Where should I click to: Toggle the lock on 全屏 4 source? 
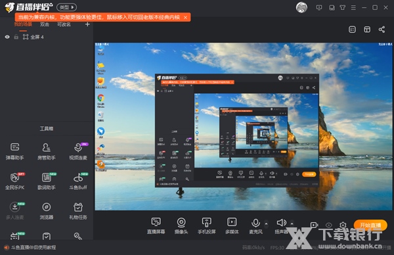coord(16,37)
